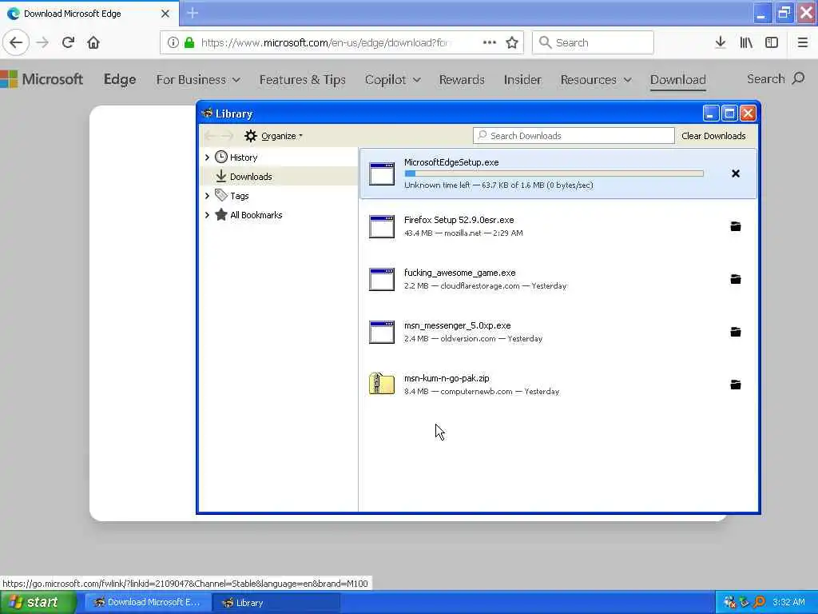Click the orange magnifier tray icon
The height and width of the screenshot is (614, 818).
click(759, 602)
